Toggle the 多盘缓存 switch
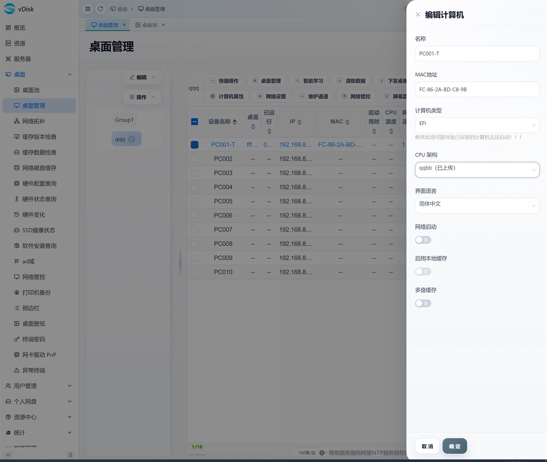This screenshot has height=462, width=547. coord(423,303)
